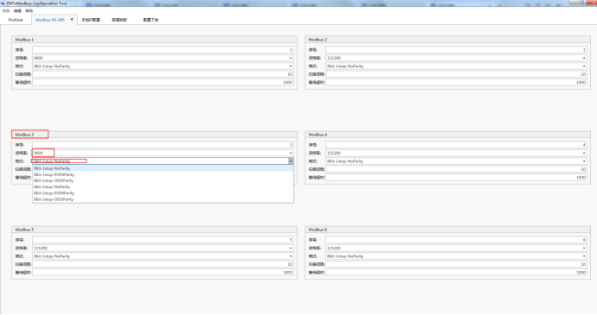
Task: Expand the Modbus 1 format dropdown
Action: pos(291,66)
